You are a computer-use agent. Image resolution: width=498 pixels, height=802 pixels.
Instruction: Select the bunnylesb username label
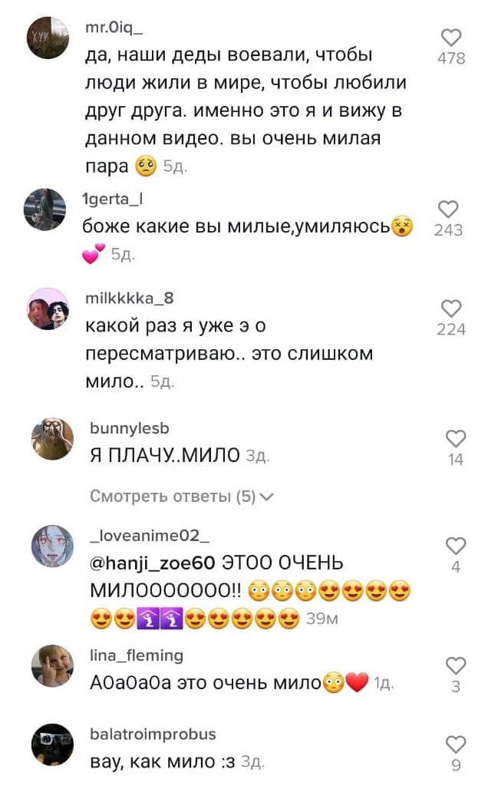(x=130, y=428)
